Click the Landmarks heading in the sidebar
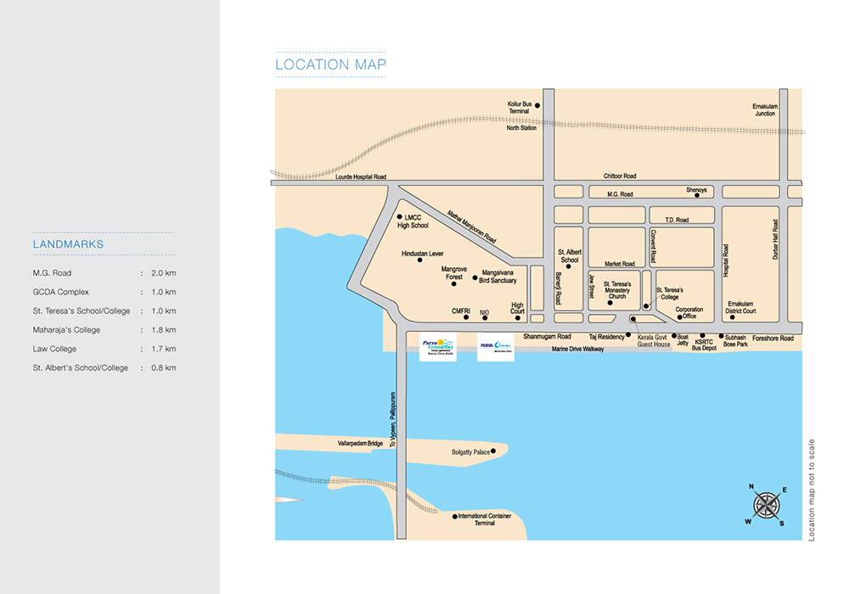 click(68, 244)
